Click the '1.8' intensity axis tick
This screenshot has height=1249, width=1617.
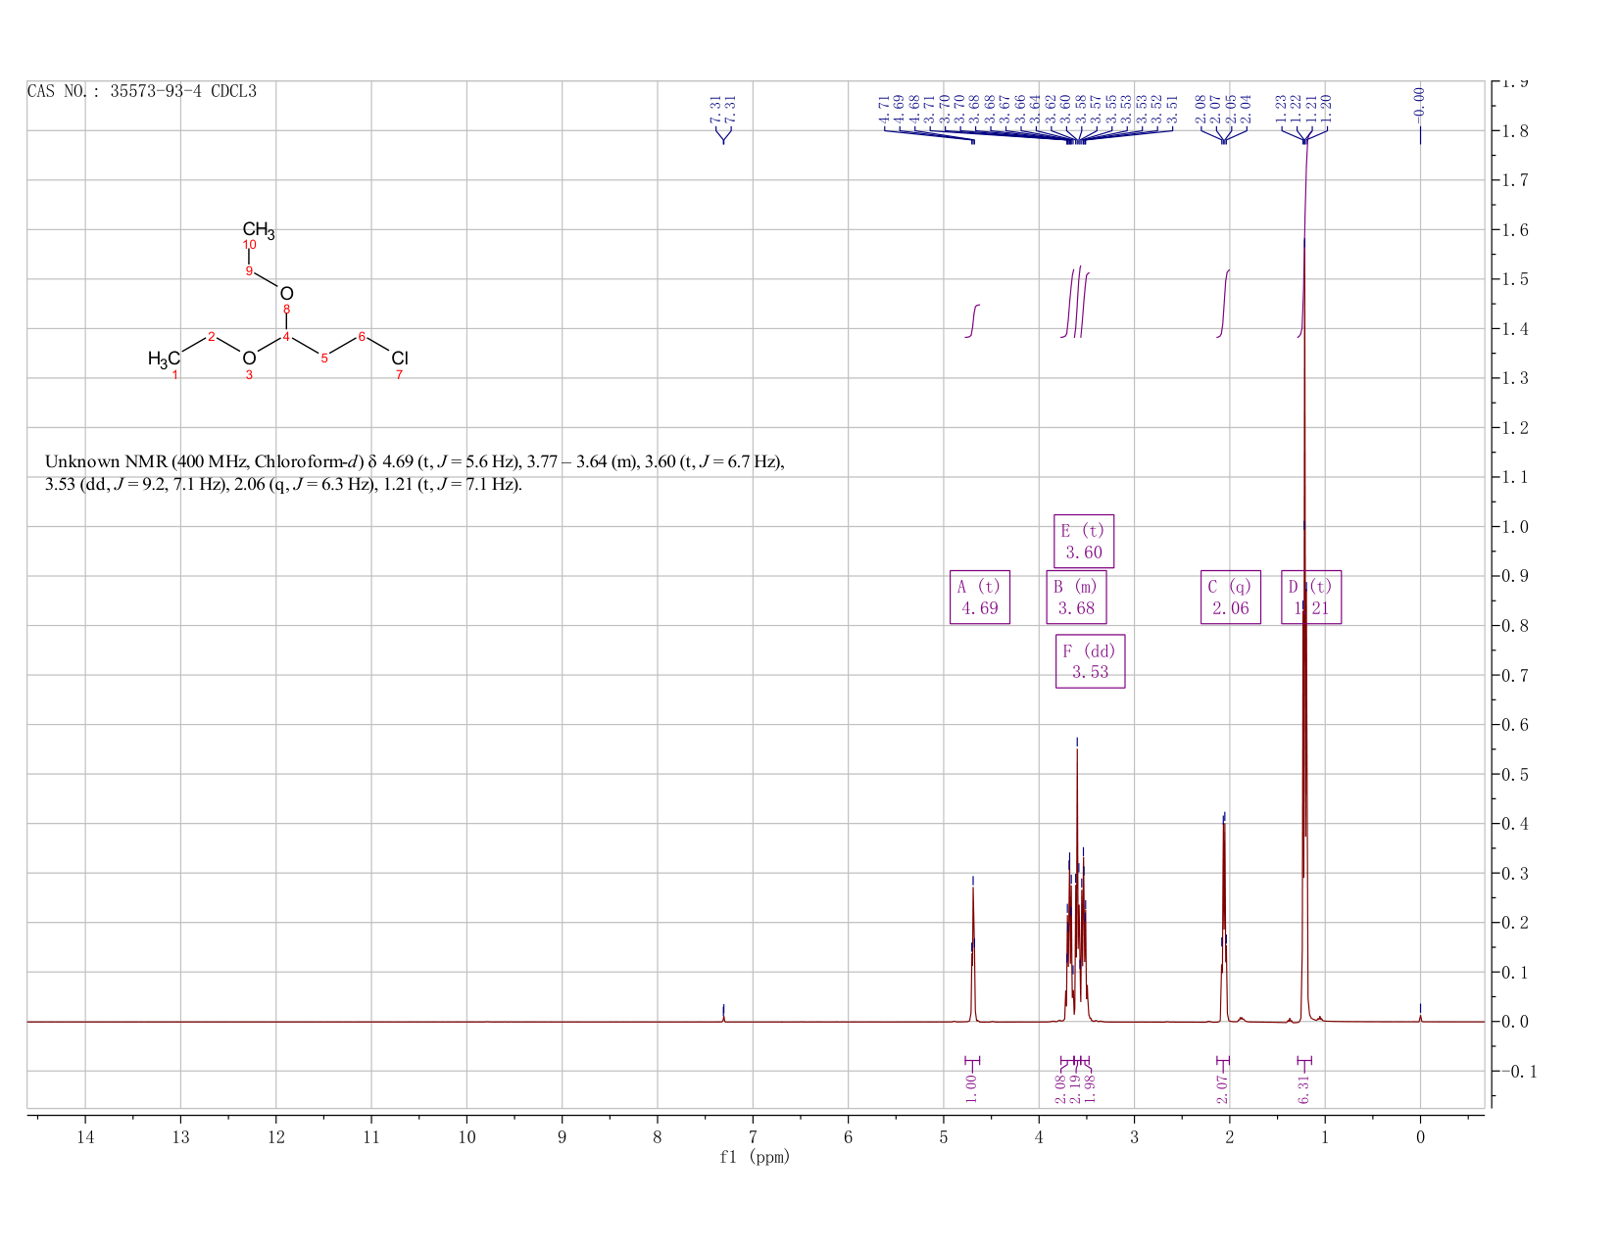1515,131
